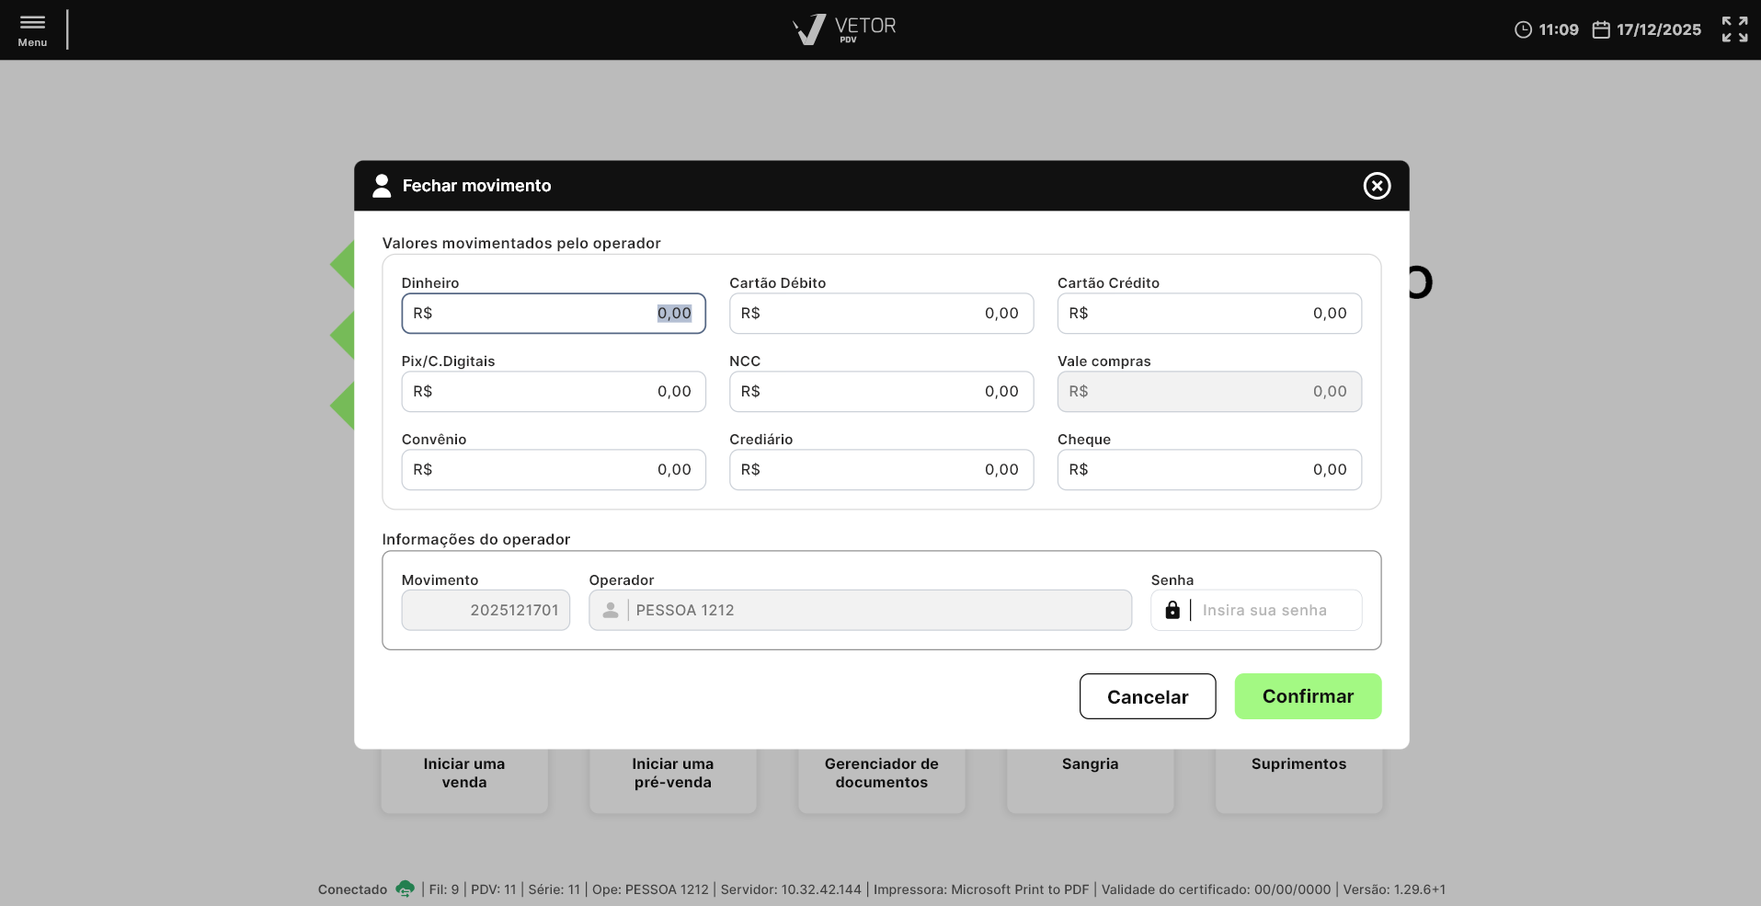
Task: Click the 17/12/2025 date text
Action: point(1659,29)
